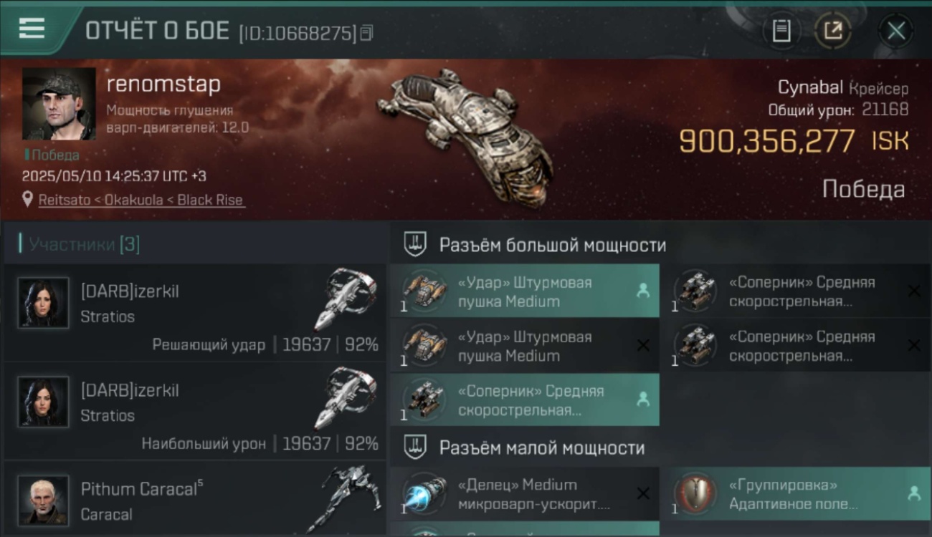Viewport: 932px width, 537px height.
Task: Select «Делец» Medium микроварп-ускоритель module
Action: 525,494
